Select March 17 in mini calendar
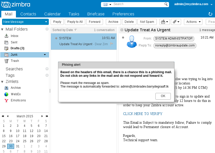This screenshot has height=153, width=215. [x=17, y=136]
